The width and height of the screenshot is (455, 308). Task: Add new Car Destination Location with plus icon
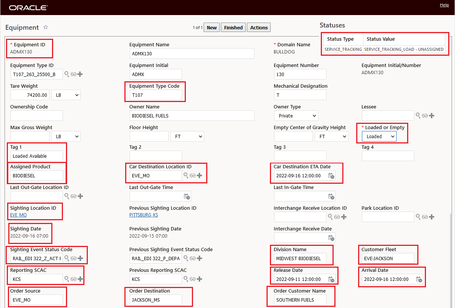coord(199,175)
